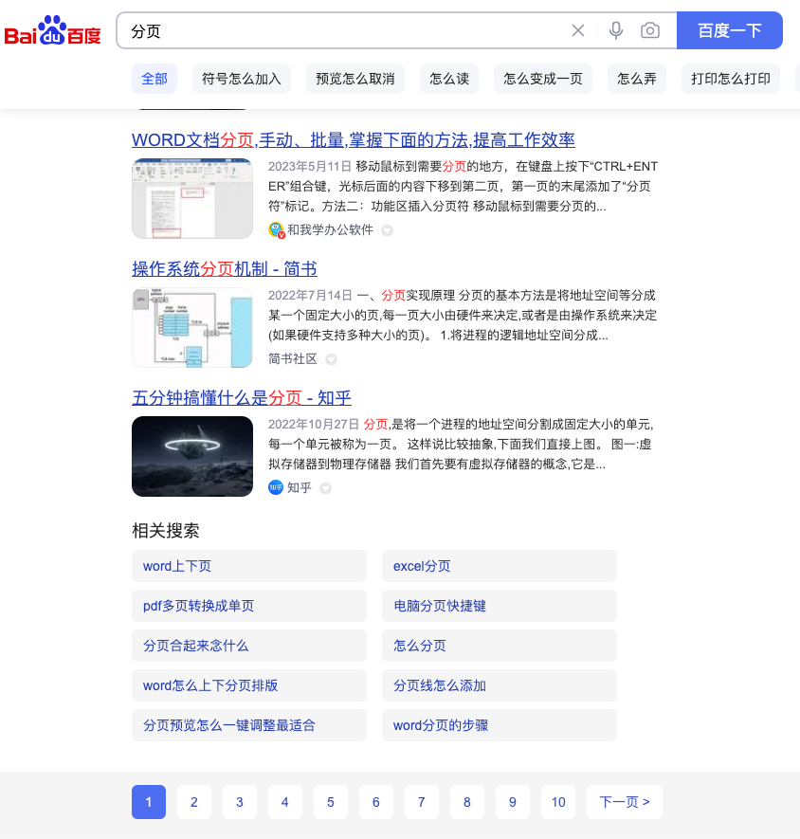800x839 pixels.
Task: Click the 和我学办公软件 author avatar icon
Action: coord(276,229)
